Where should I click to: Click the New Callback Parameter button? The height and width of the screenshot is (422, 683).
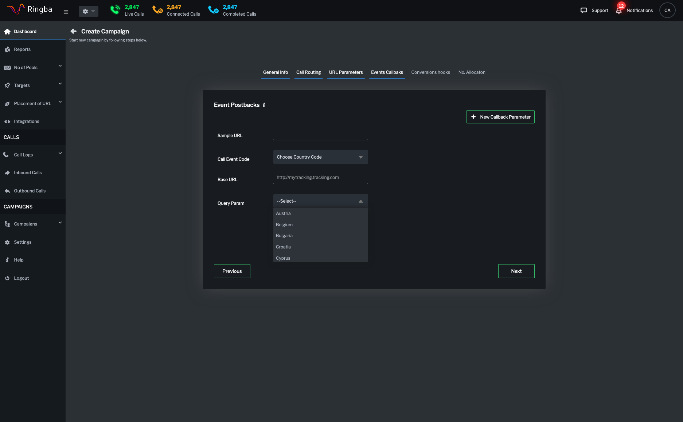pyautogui.click(x=500, y=117)
